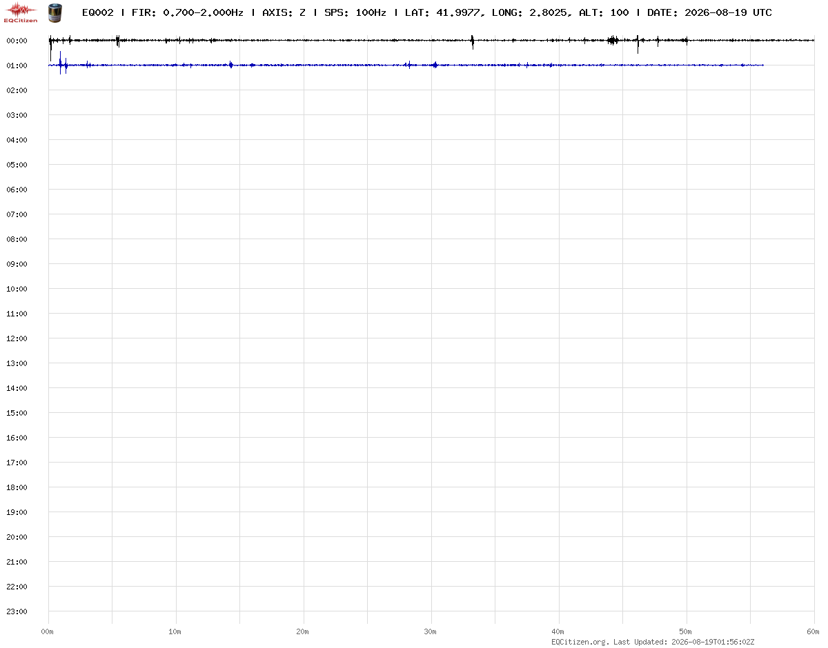
Task: Click the 04:00 hour row label
Action: pos(16,140)
